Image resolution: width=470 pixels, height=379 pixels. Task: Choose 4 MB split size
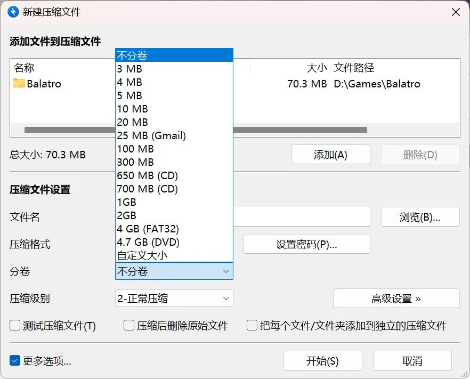174,82
